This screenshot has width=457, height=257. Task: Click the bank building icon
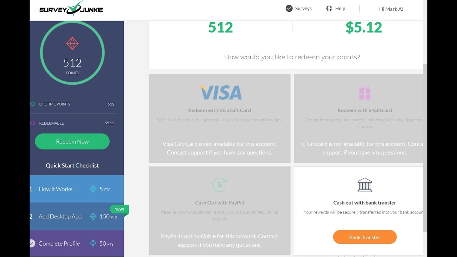tap(365, 185)
